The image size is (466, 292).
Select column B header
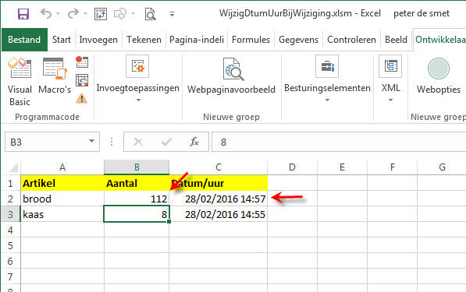(x=137, y=167)
